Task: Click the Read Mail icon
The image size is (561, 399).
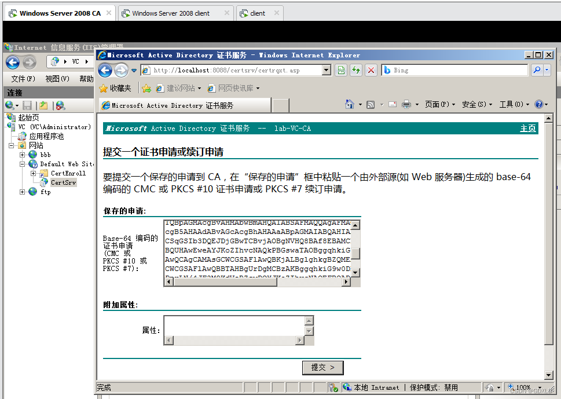Action: [x=393, y=104]
